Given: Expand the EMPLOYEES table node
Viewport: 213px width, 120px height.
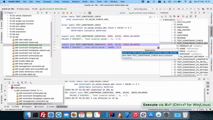Looking at the screenshot, I should click(172, 27).
